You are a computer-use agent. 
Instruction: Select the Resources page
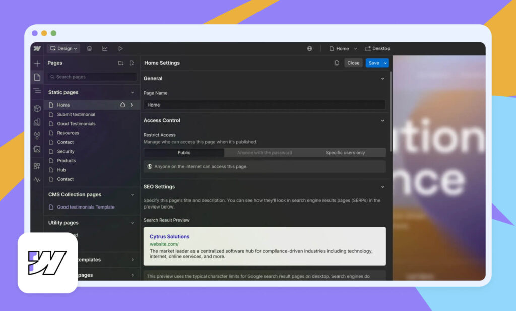tap(68, 133)
